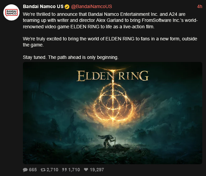Click the 665 replies count

[33, 170]
